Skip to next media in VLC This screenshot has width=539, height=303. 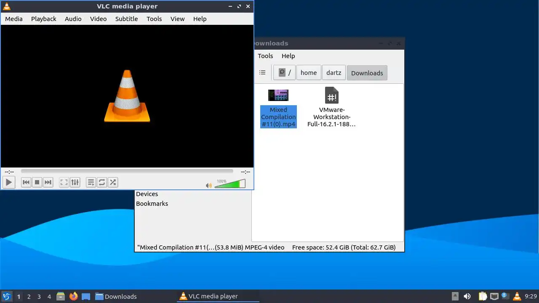coord(48,182)
